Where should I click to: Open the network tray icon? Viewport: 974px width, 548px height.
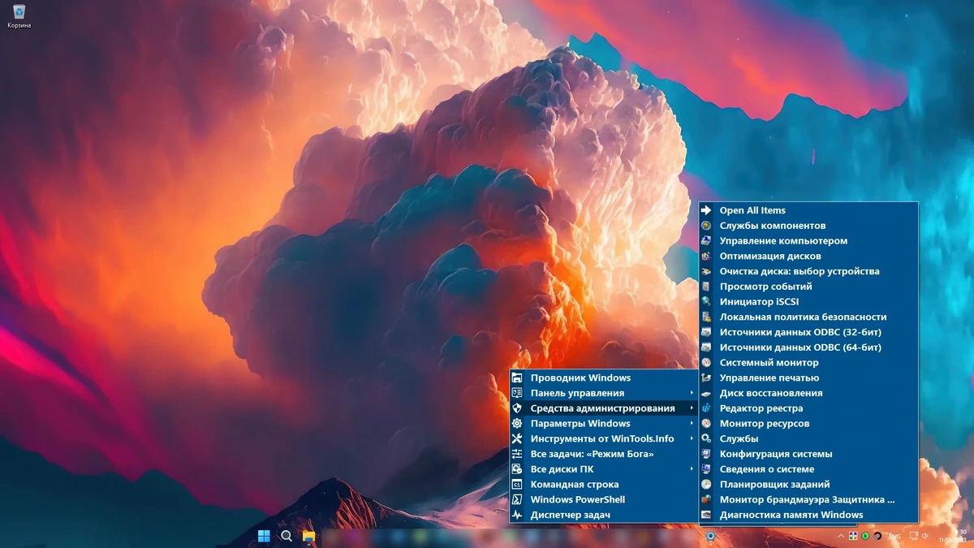point(914,536)
